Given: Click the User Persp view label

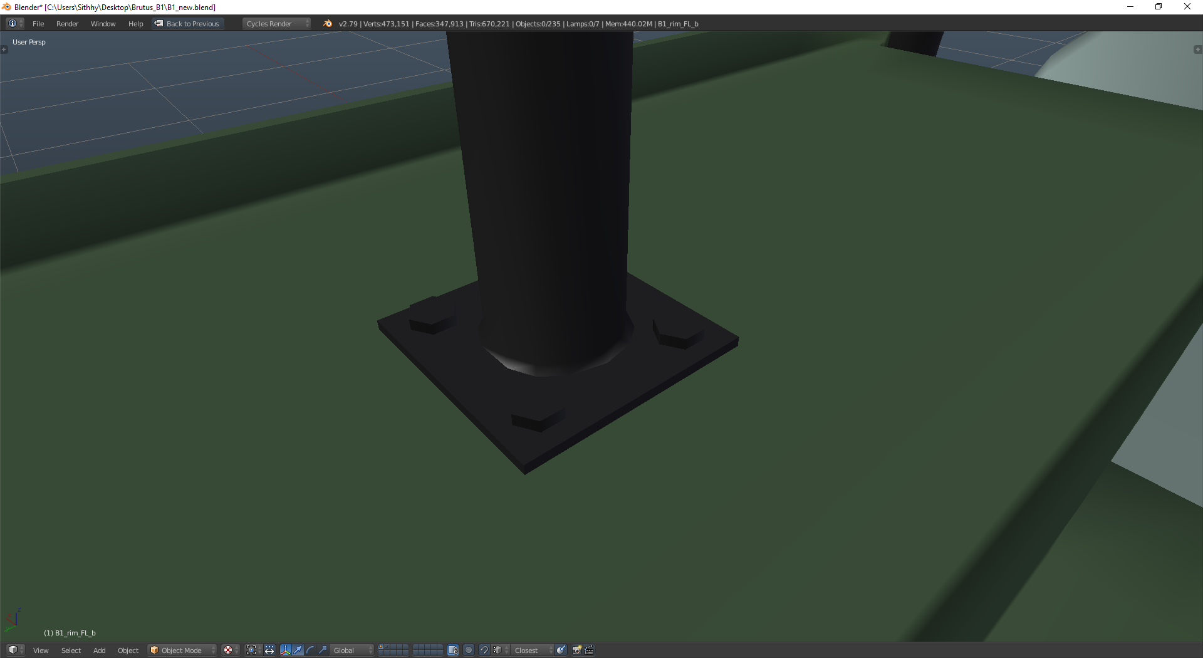Looking at the screenshot, I should click(29, 42).
